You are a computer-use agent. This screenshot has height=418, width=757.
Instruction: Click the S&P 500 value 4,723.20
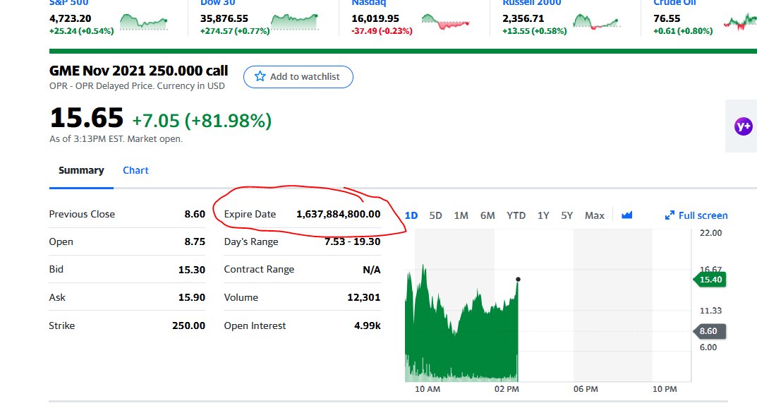click(70, 19)
